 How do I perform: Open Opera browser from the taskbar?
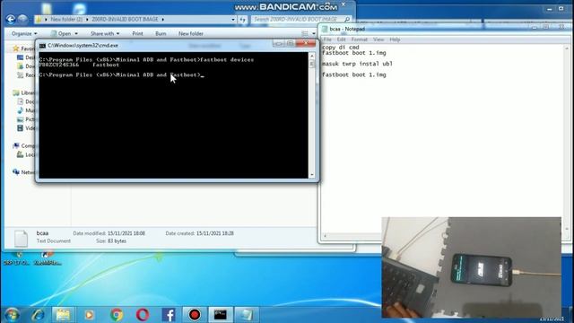pyautogui.click(x=143, y=315)
